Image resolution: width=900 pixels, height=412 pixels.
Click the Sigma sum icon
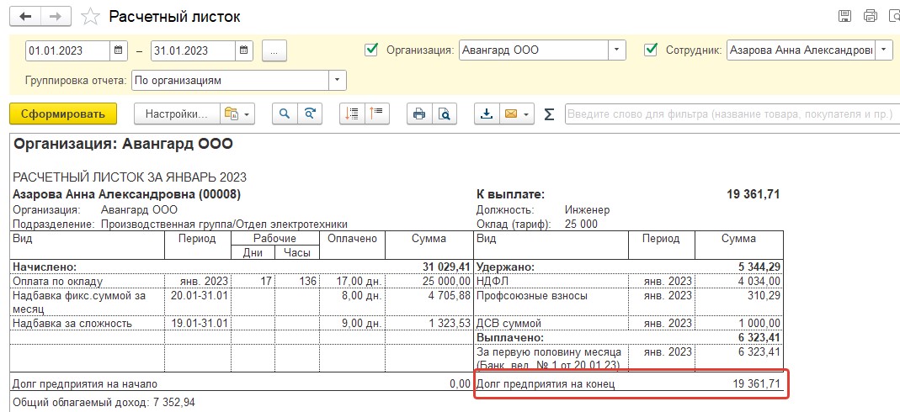click(549, 114)
